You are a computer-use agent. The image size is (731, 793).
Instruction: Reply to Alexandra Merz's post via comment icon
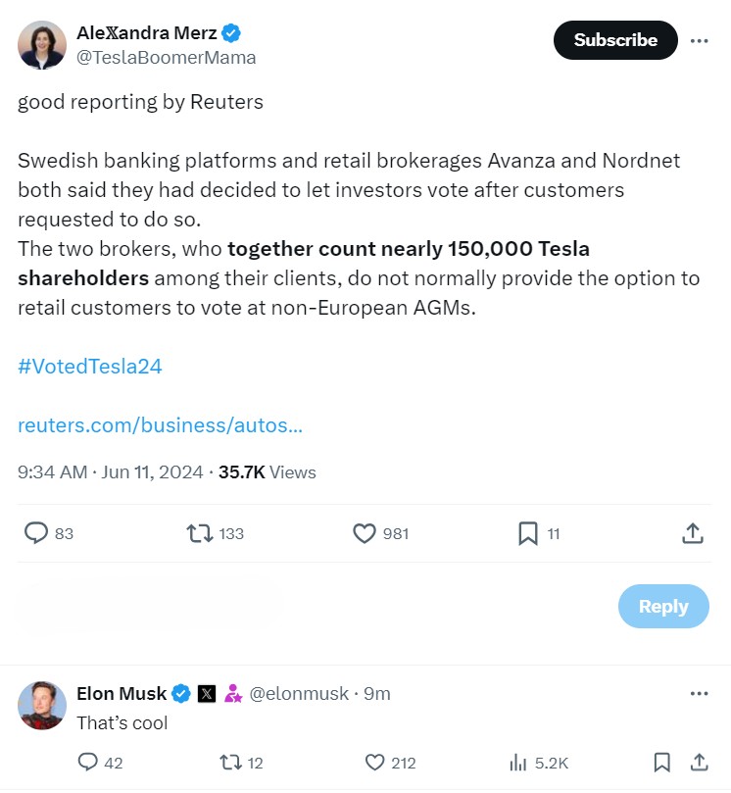pos(36,533)
